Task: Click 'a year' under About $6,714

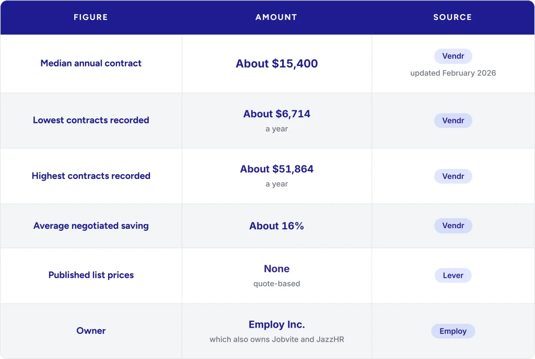Action: [277, 129]
